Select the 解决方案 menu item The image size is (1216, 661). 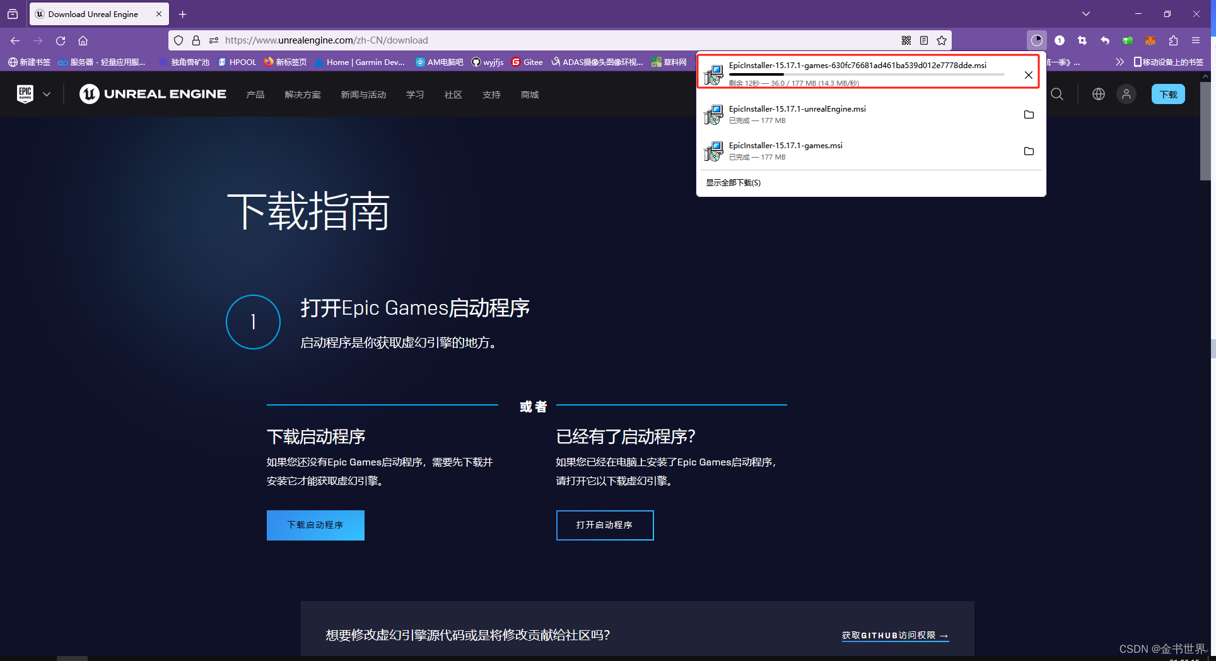click(x=303, y=94)
